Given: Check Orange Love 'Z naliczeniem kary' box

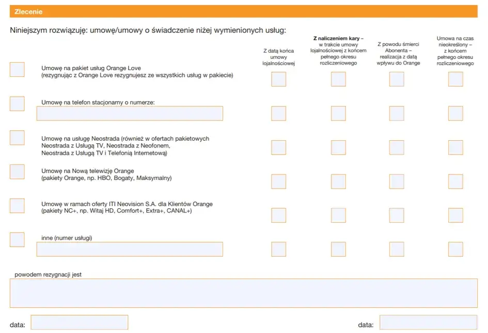Looking at the screenshot, I should (338, 79).
